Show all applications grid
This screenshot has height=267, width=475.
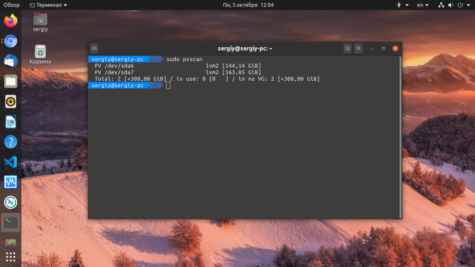point(11,256)
